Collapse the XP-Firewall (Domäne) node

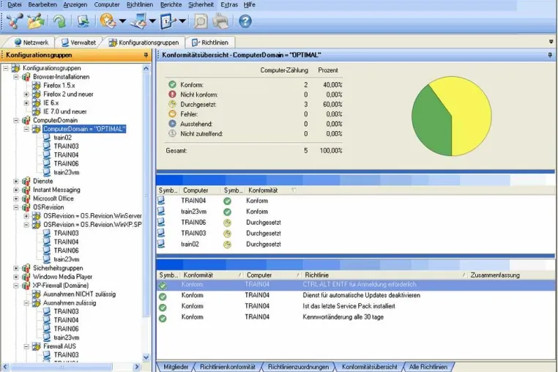tap(16, 286)
